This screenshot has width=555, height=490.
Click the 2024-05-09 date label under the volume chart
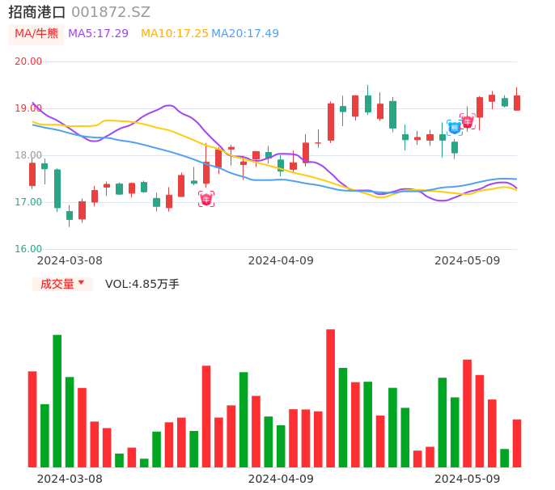point(468,479)
